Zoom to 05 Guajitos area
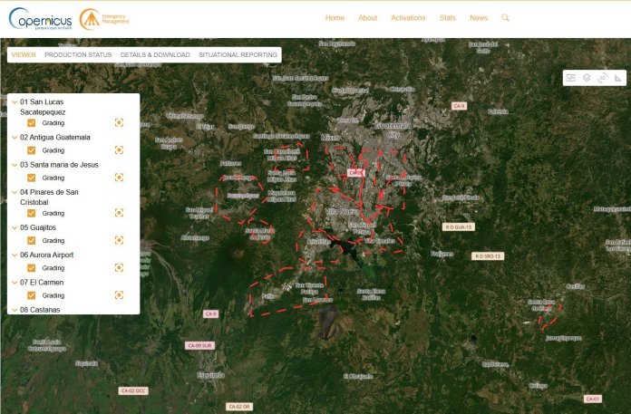The image size is (631, 414). (x=119, y=240)
